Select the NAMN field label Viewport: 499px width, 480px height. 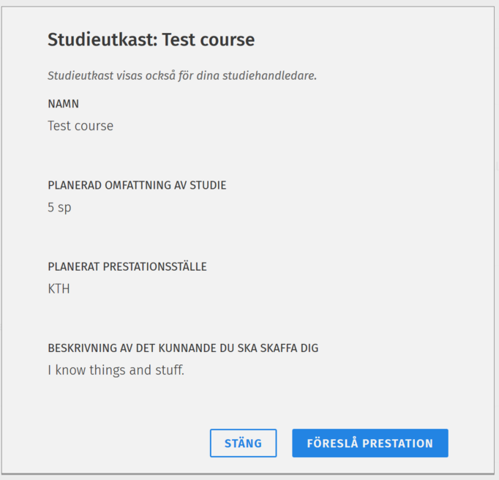coord(64,104)
